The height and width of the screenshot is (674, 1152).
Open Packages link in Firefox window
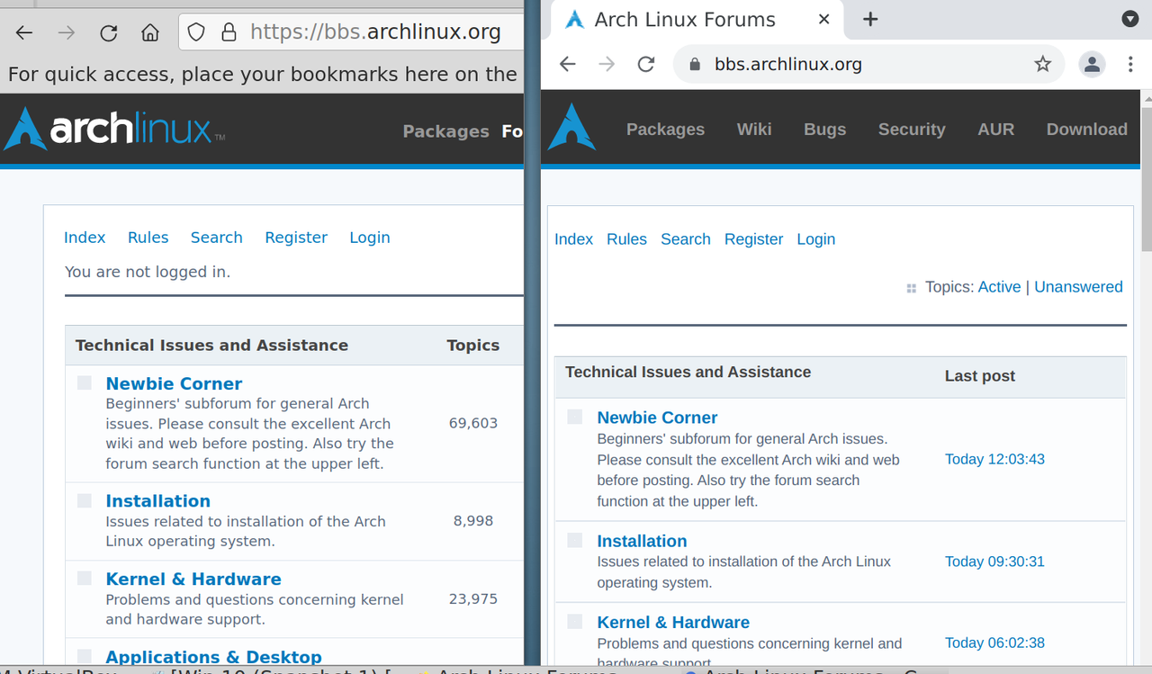[445, 131]
